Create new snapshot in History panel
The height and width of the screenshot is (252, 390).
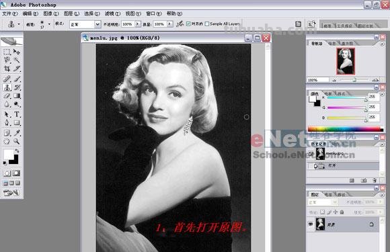(x=363, y=180)
